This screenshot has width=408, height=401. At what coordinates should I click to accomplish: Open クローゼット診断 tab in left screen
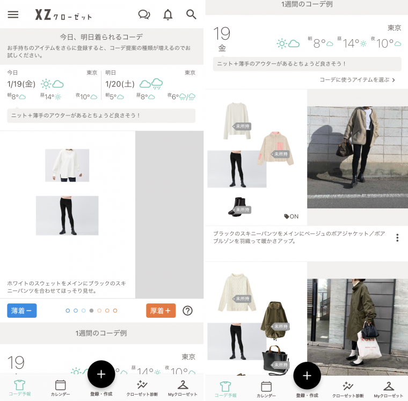pos(142,388)
